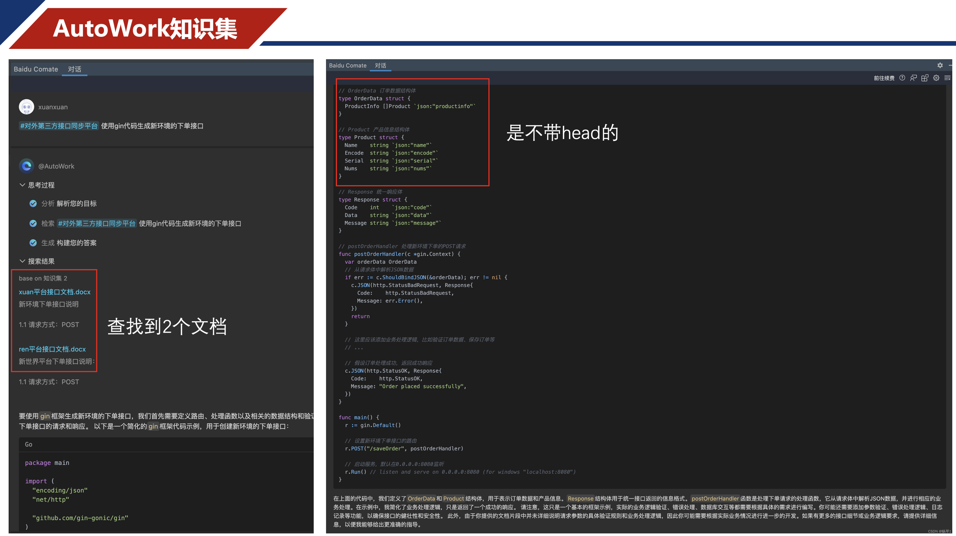Click the @AutoWork agent name
This screenshot has height=536, width=956.
pyautogui.click(x=56, y=166)
